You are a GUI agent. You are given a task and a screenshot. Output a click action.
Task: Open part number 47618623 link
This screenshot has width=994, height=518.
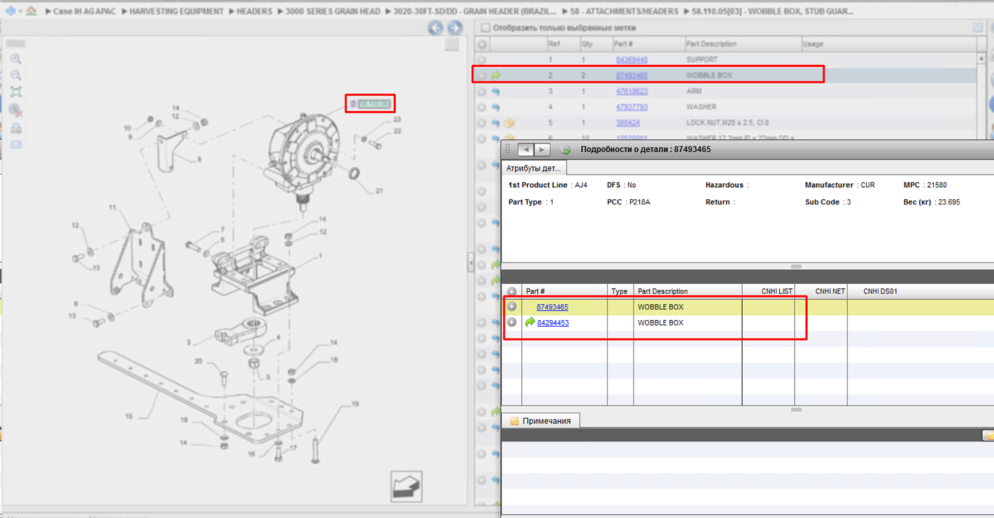tap(632, 91)
